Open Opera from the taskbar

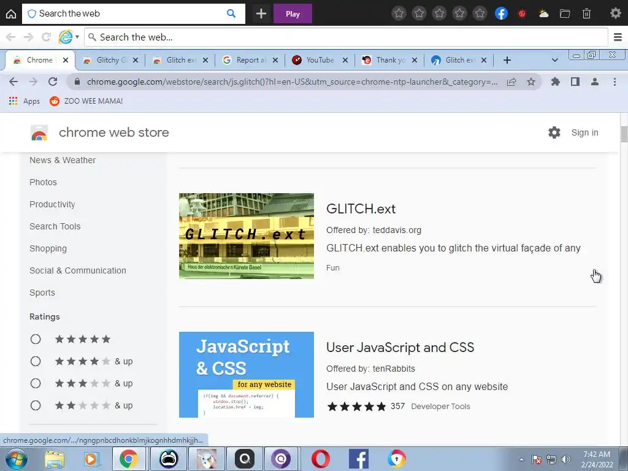click(x=321, y=459)
